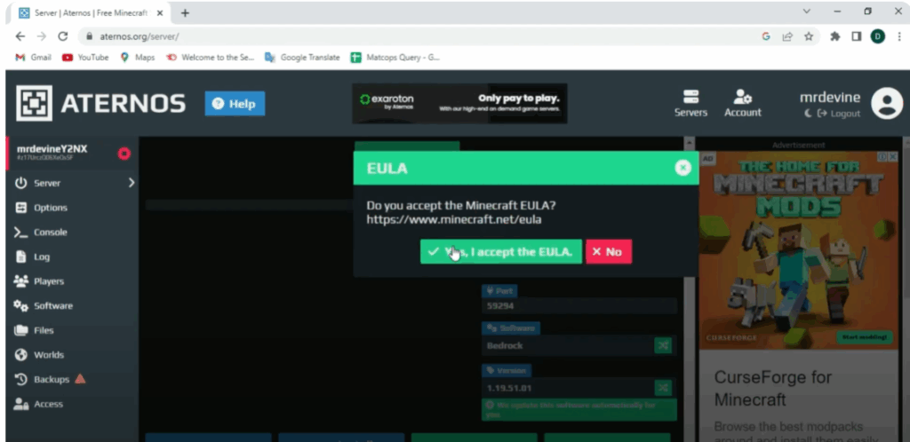The height and width of the screenshot is (442, 910).
Task: Decline the EULA with the No button
Action: (609, 252)
